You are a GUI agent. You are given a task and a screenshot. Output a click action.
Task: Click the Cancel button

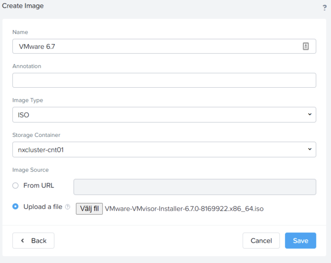click(x=261, y=241)
